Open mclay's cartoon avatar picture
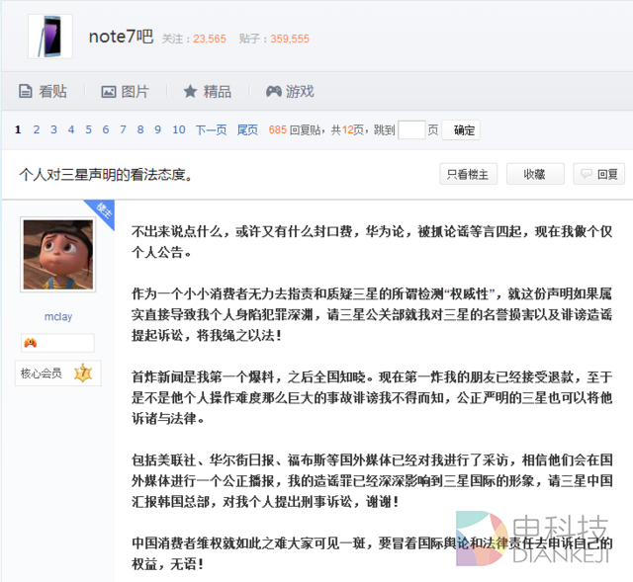The image size is (633, 582). tap(58, 255)
